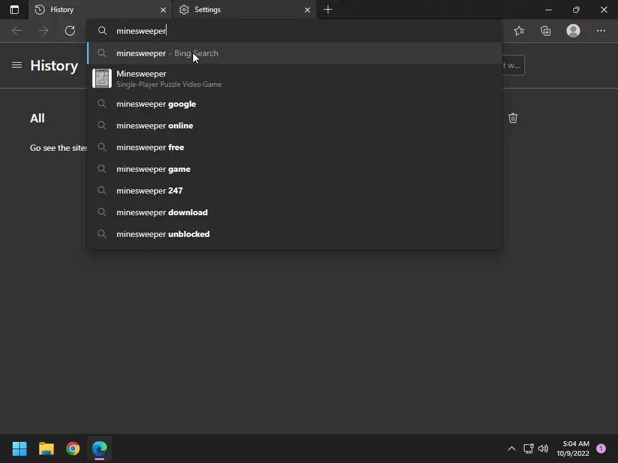This screenshot has width=618, height=463.
Task: Choose the minesweeper download suggestion
Action: tap(295, 212)
